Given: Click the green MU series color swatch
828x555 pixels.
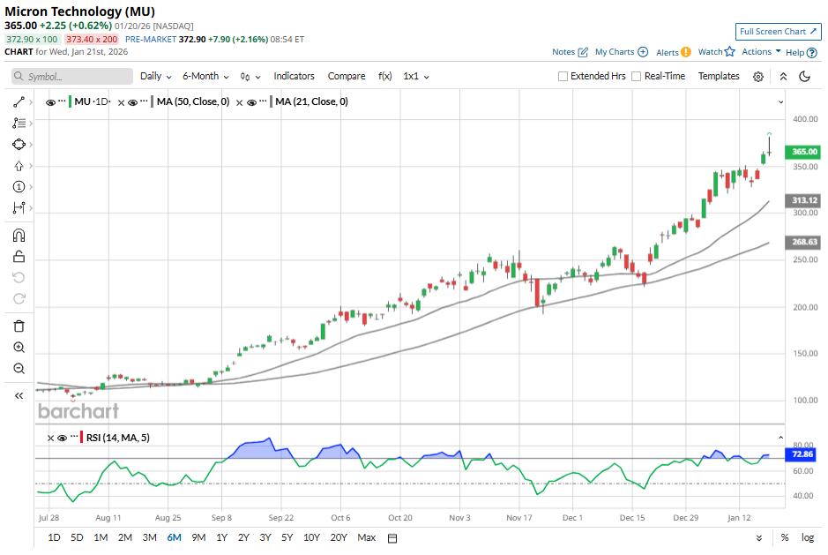Looking at the screenshot, I should (69, 102).
